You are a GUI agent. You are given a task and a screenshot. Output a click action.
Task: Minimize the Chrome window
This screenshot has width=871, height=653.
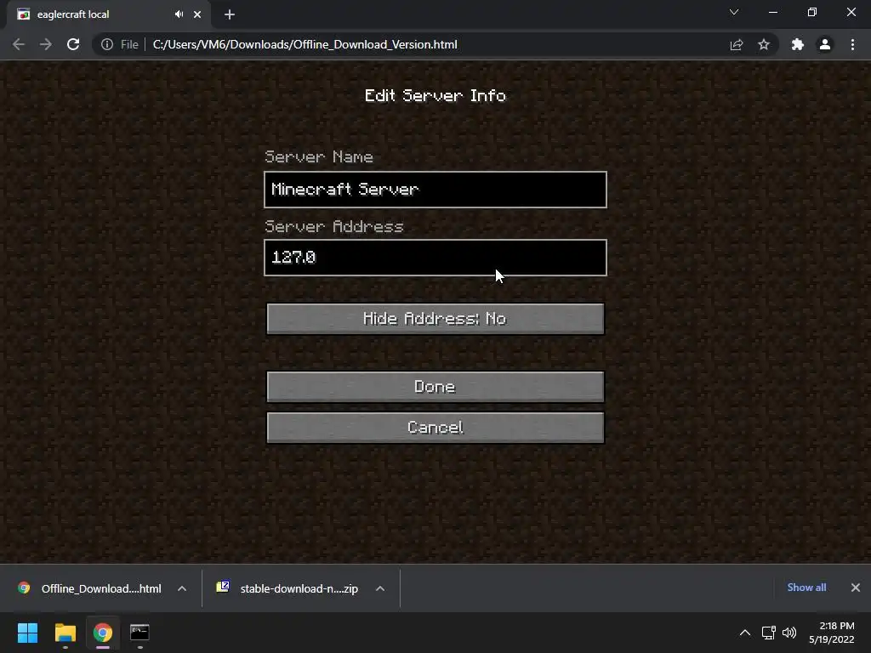click(772, 12)
